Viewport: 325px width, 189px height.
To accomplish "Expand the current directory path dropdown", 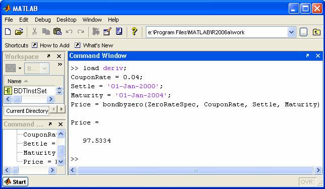I will click(291, 32).
